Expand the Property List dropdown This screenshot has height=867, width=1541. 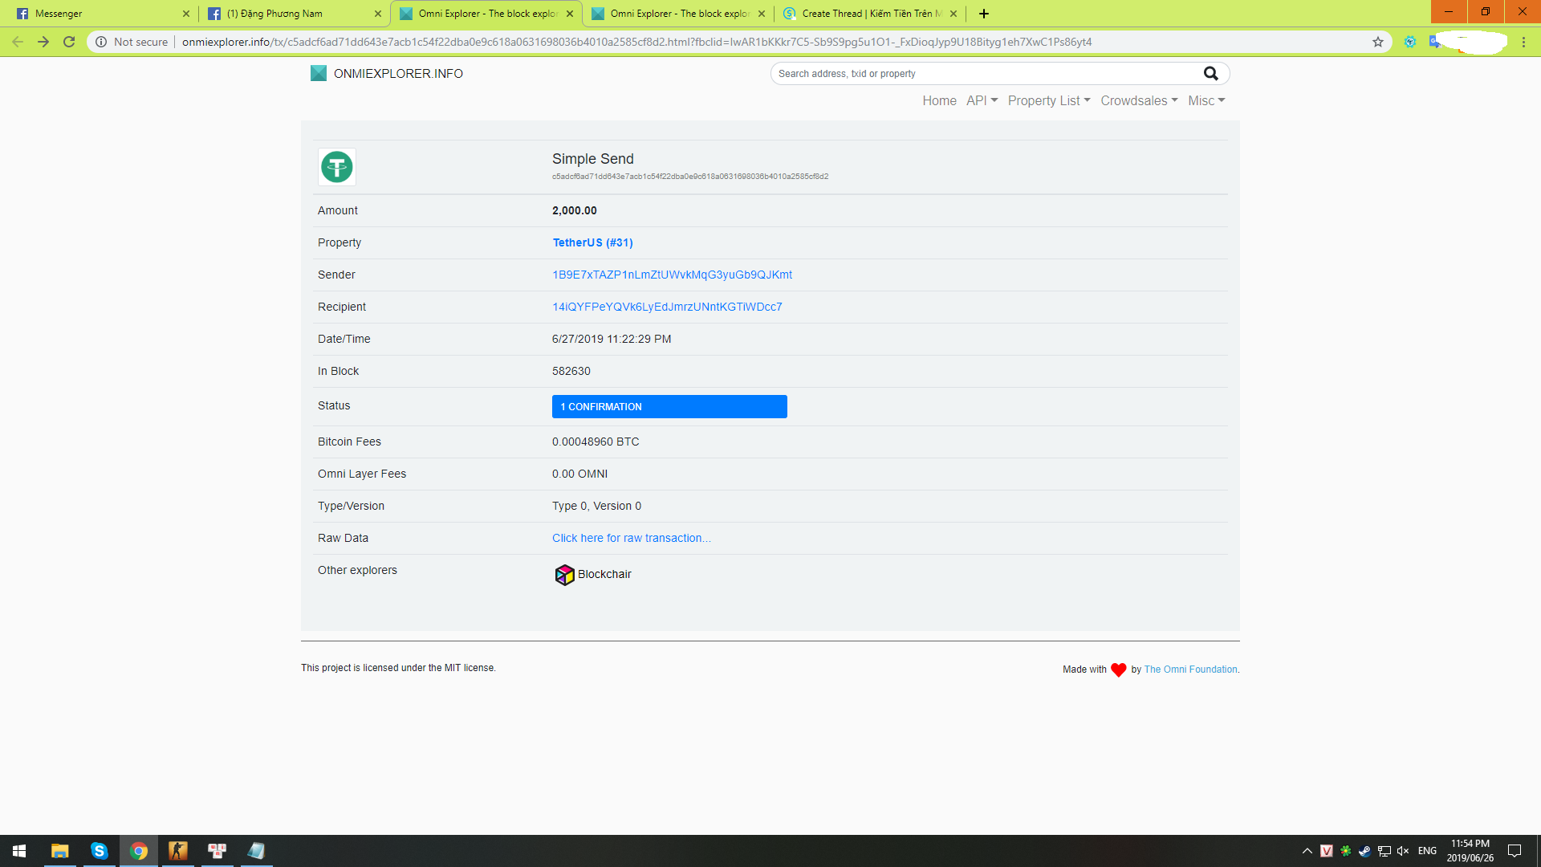[1048, 100]
